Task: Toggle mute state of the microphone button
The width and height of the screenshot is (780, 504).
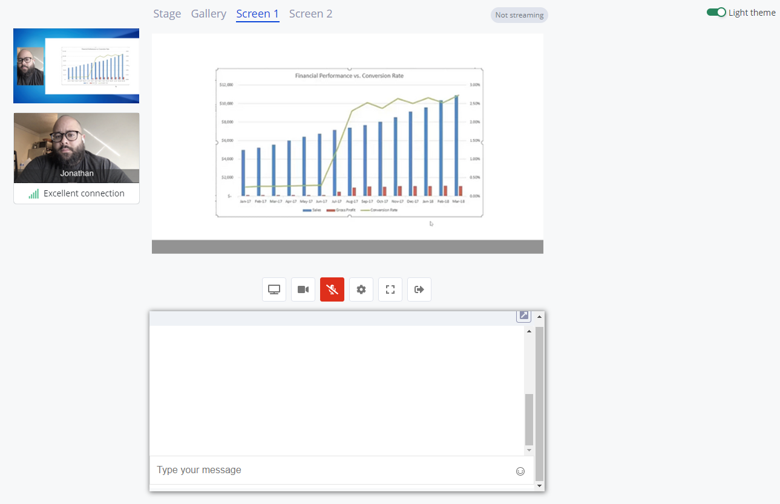Action: pos(332,289)
